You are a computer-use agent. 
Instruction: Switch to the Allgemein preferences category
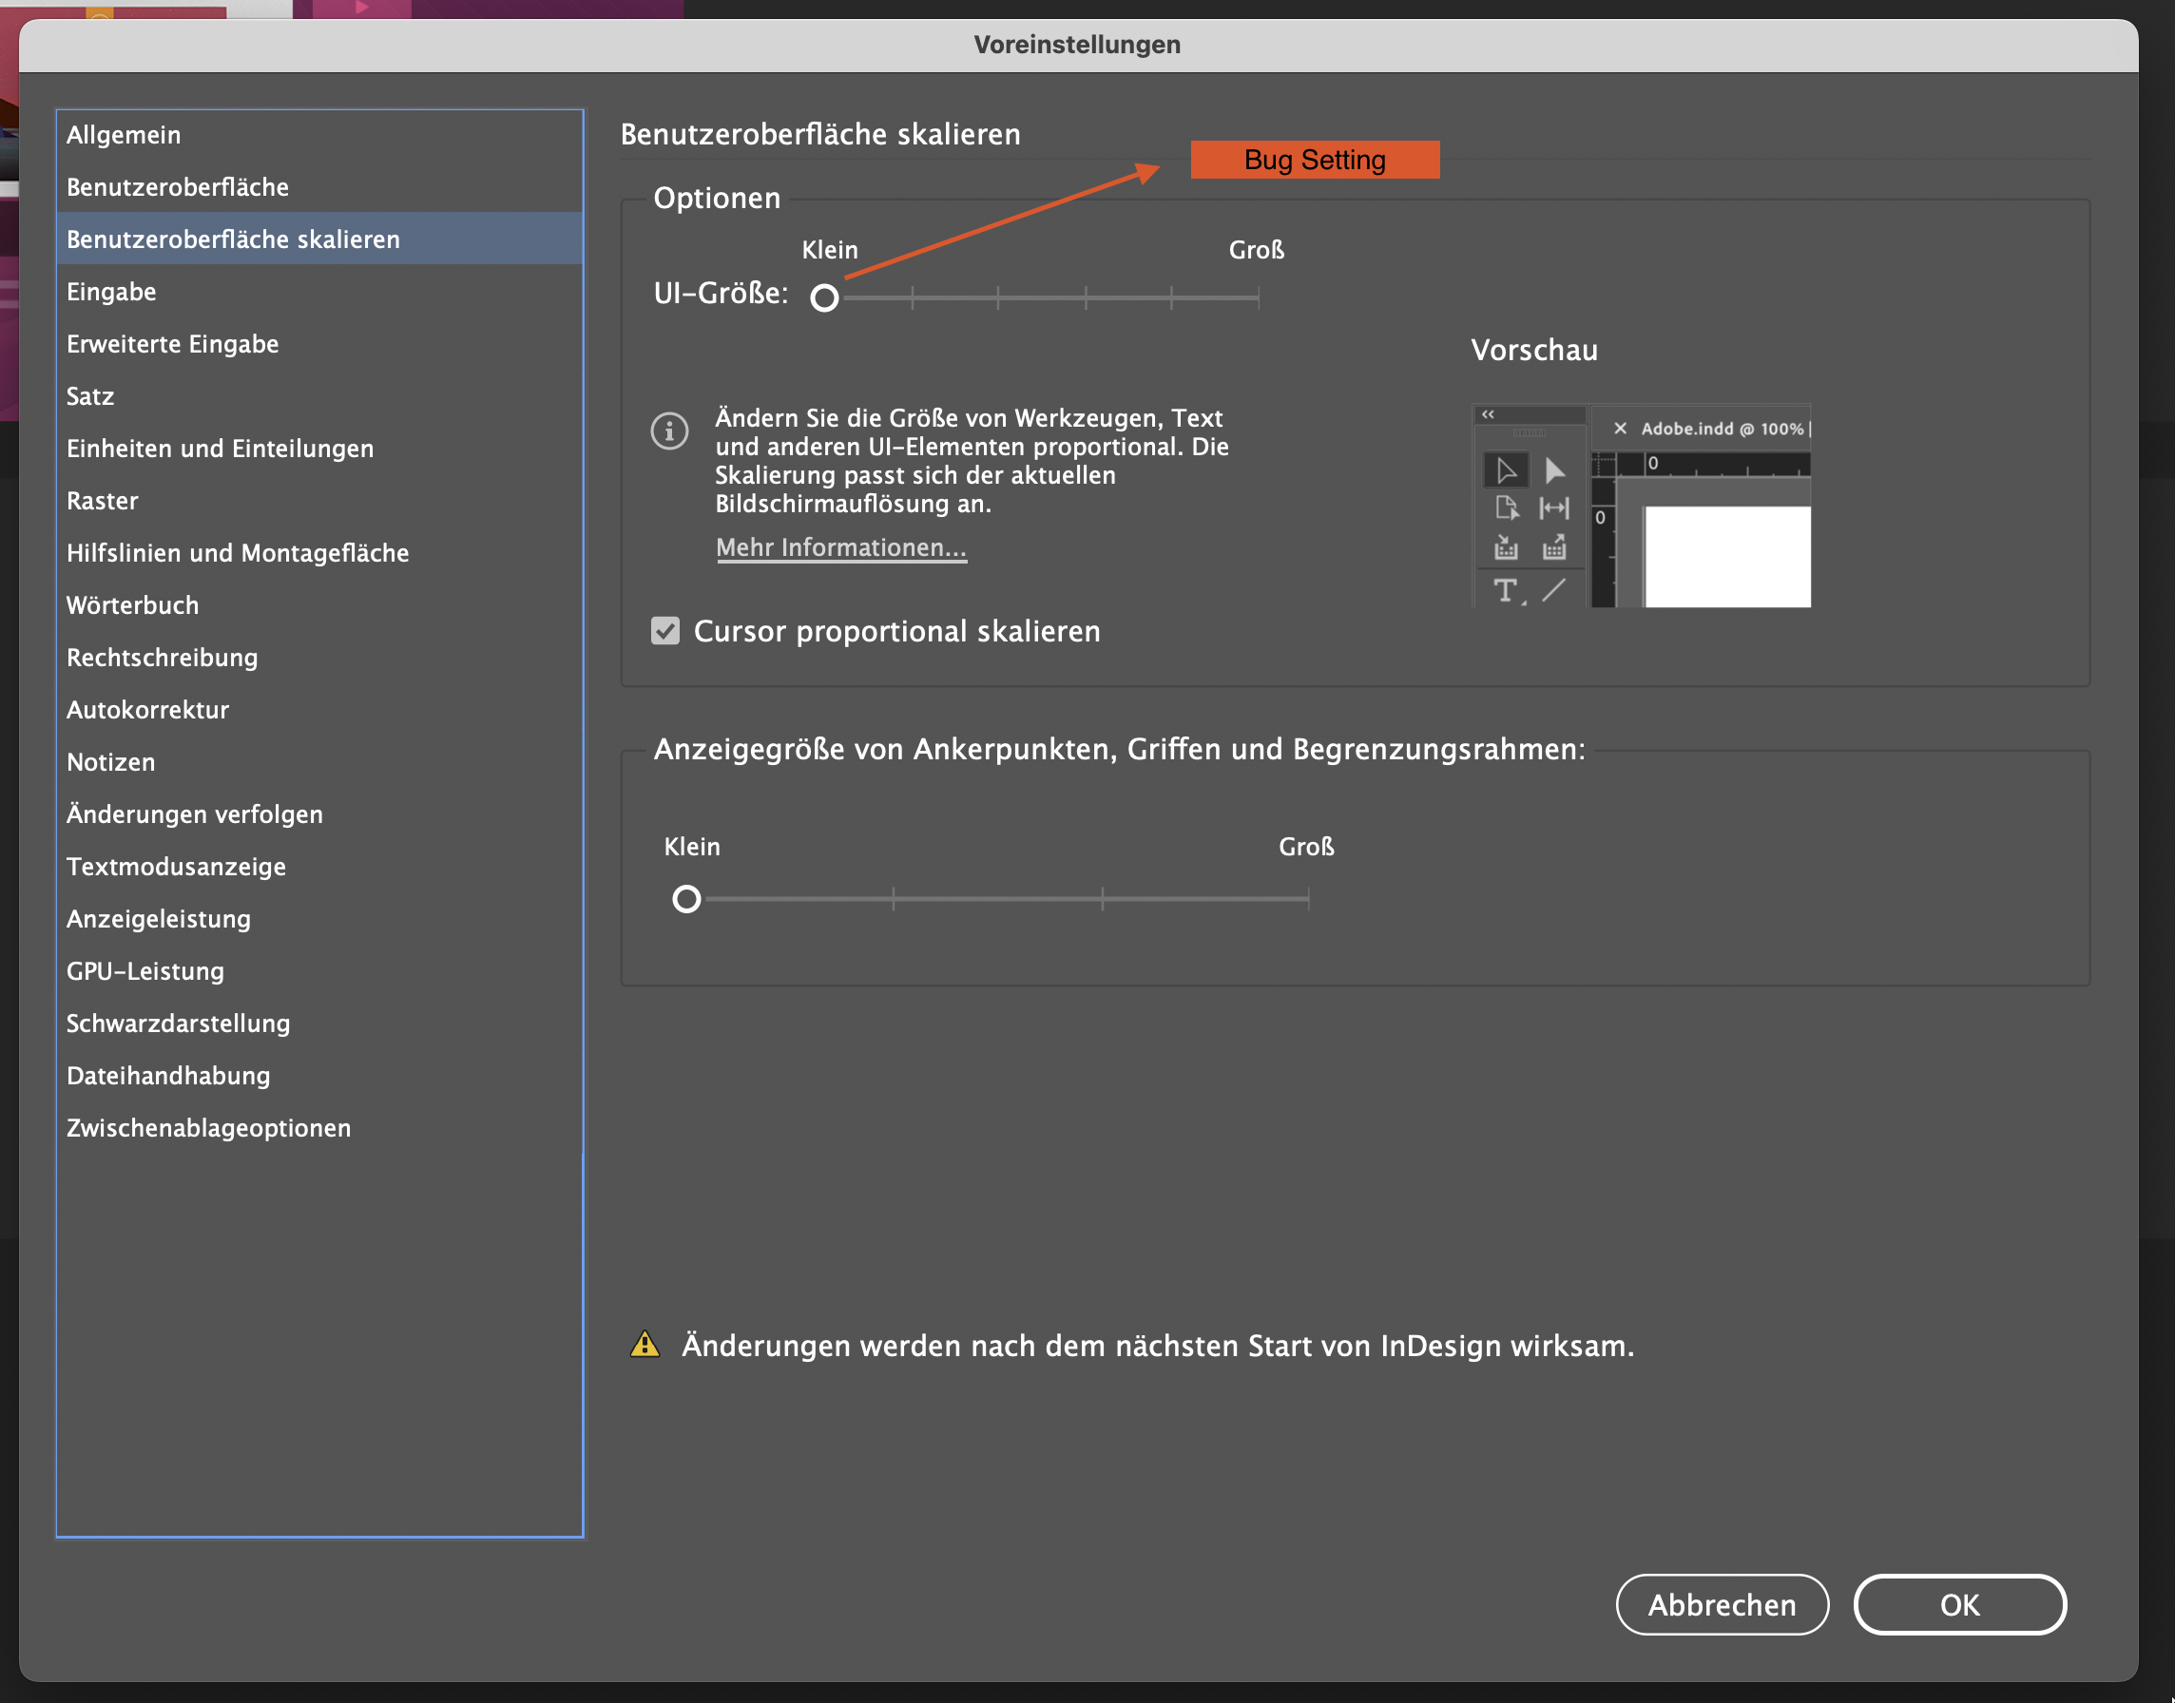click(x=123, y=135)
